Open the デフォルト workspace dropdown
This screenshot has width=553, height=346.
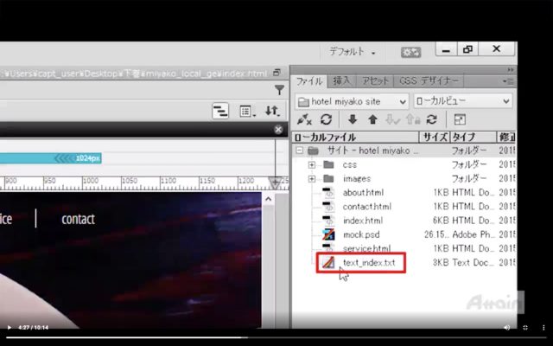pos(352,52)
